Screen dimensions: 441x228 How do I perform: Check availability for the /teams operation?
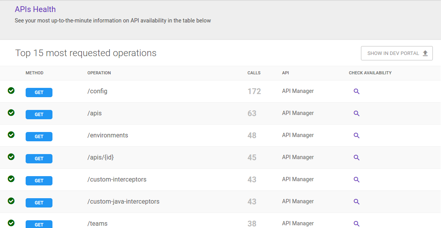point(357,223)
